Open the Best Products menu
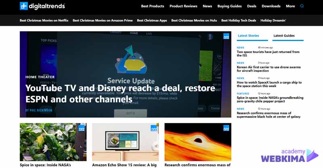The image size is (323, 168). 153,6
